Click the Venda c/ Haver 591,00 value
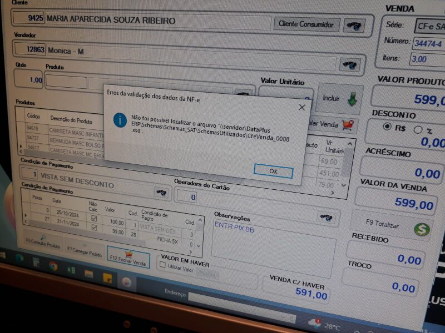The image size is (445, 333). 311,293
